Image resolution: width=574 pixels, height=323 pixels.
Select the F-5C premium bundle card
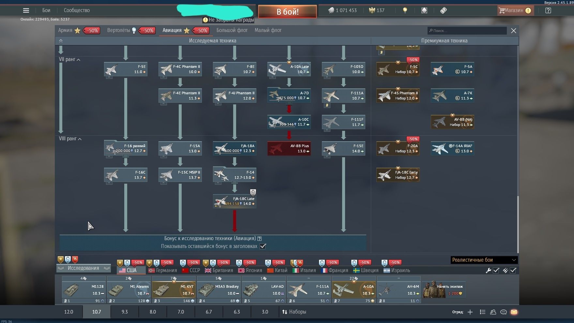(x=398, y=69)
